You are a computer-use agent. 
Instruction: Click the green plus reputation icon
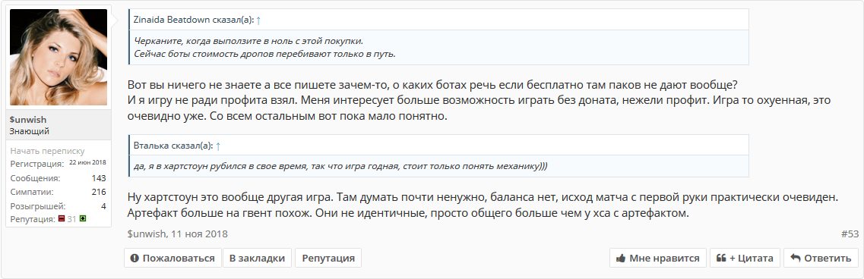(x=83, y=219)
